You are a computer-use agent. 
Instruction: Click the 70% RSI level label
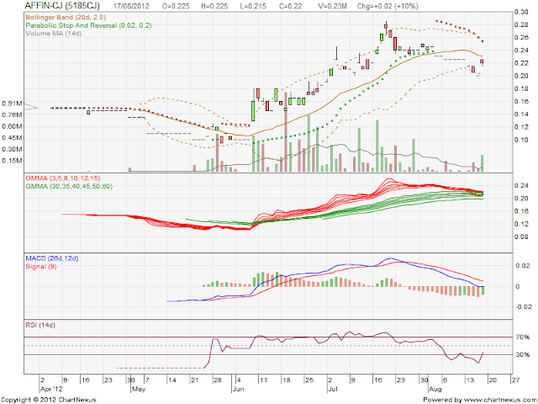[x=523, y=337]
